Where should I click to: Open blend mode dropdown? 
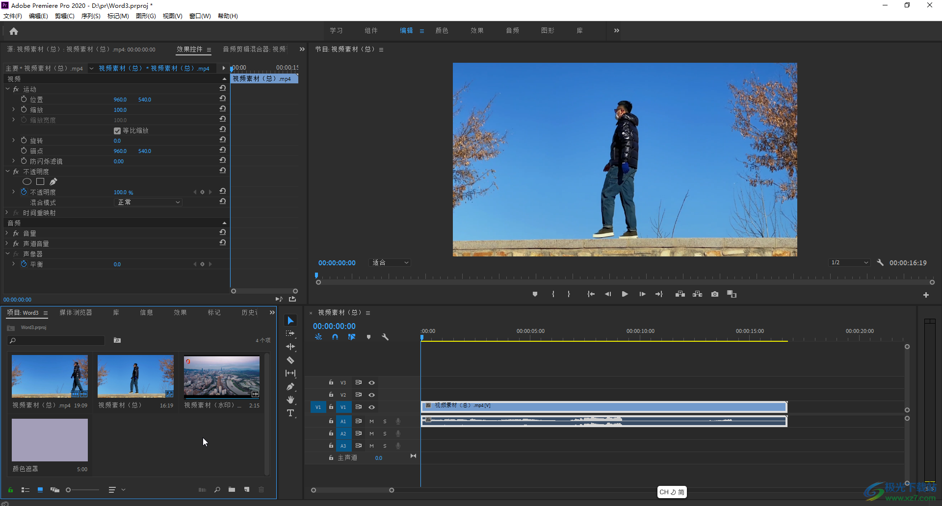[x=148, y=202]
